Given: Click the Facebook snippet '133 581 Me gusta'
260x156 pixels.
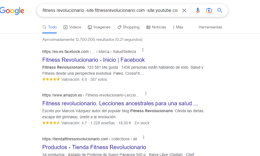Looking at the screenshot, I should pyautogui.click(x=103, y=67).
